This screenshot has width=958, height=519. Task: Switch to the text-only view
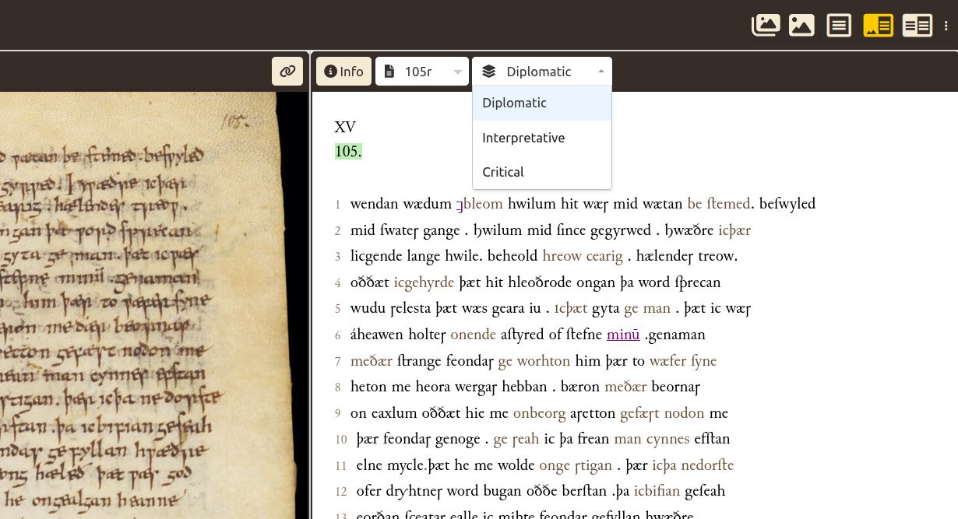(839, 25)
